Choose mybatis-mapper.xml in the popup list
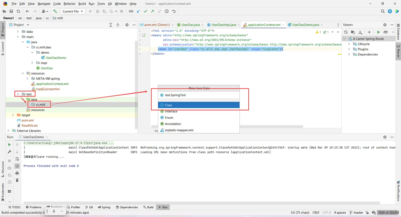The height and width of the screenshot is (217, 401). [x=199, y=130]
